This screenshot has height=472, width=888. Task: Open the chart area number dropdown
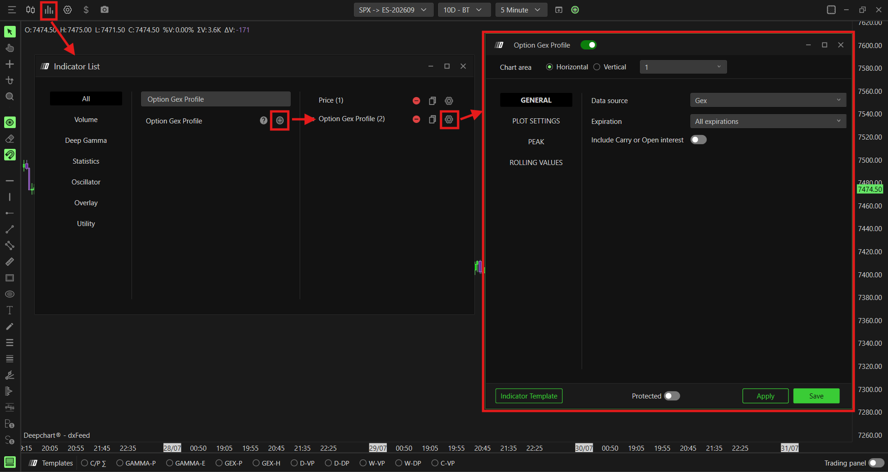pos(683,67)
